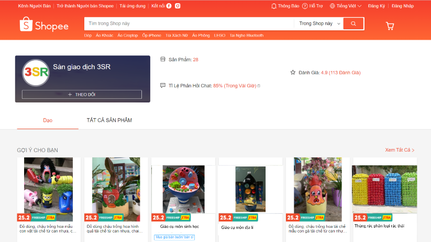Click the Thông Báo bell icon
This screenshot has height=242, width=431.
click(274, 6)
